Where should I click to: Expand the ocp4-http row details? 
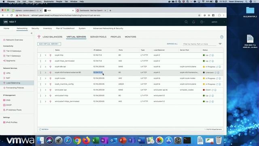click(x=46, y=55)
